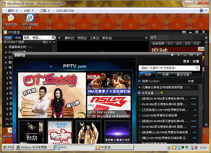Click 百科 button in PPS home panel
The height and width of the screenshot is (153, 211).
click(170, 44)
